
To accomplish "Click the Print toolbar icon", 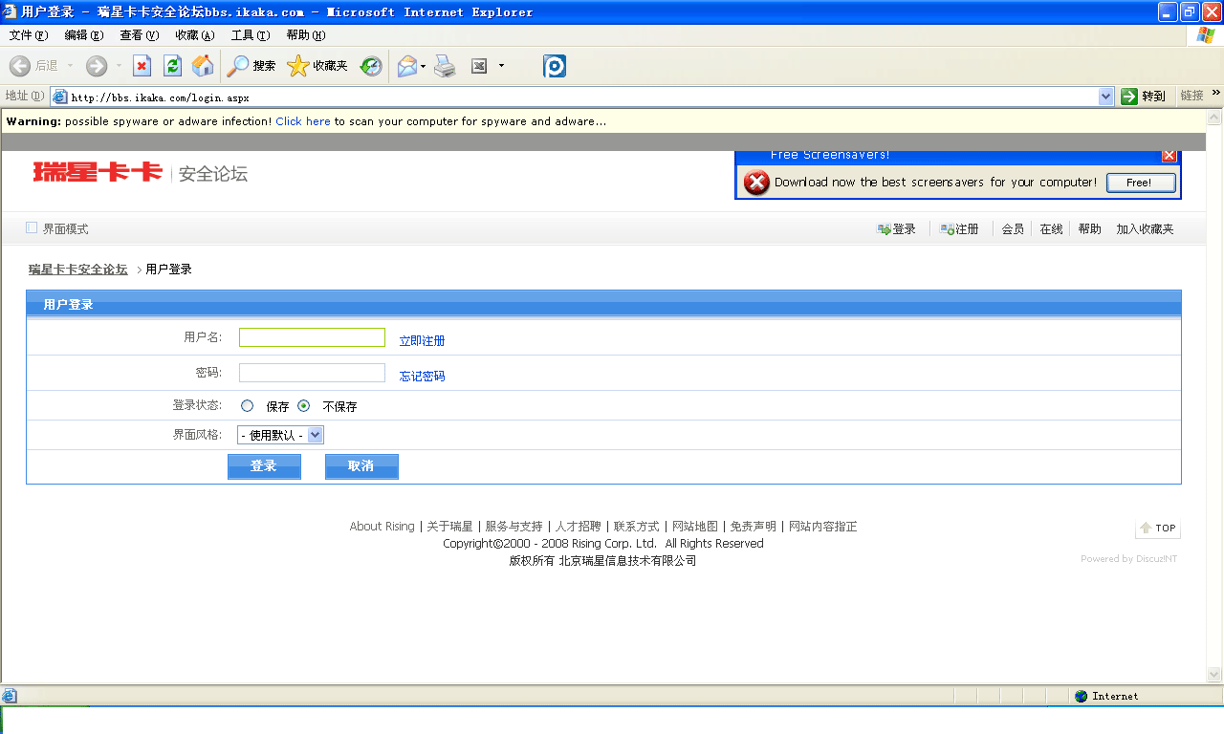I will coord(445,66).
